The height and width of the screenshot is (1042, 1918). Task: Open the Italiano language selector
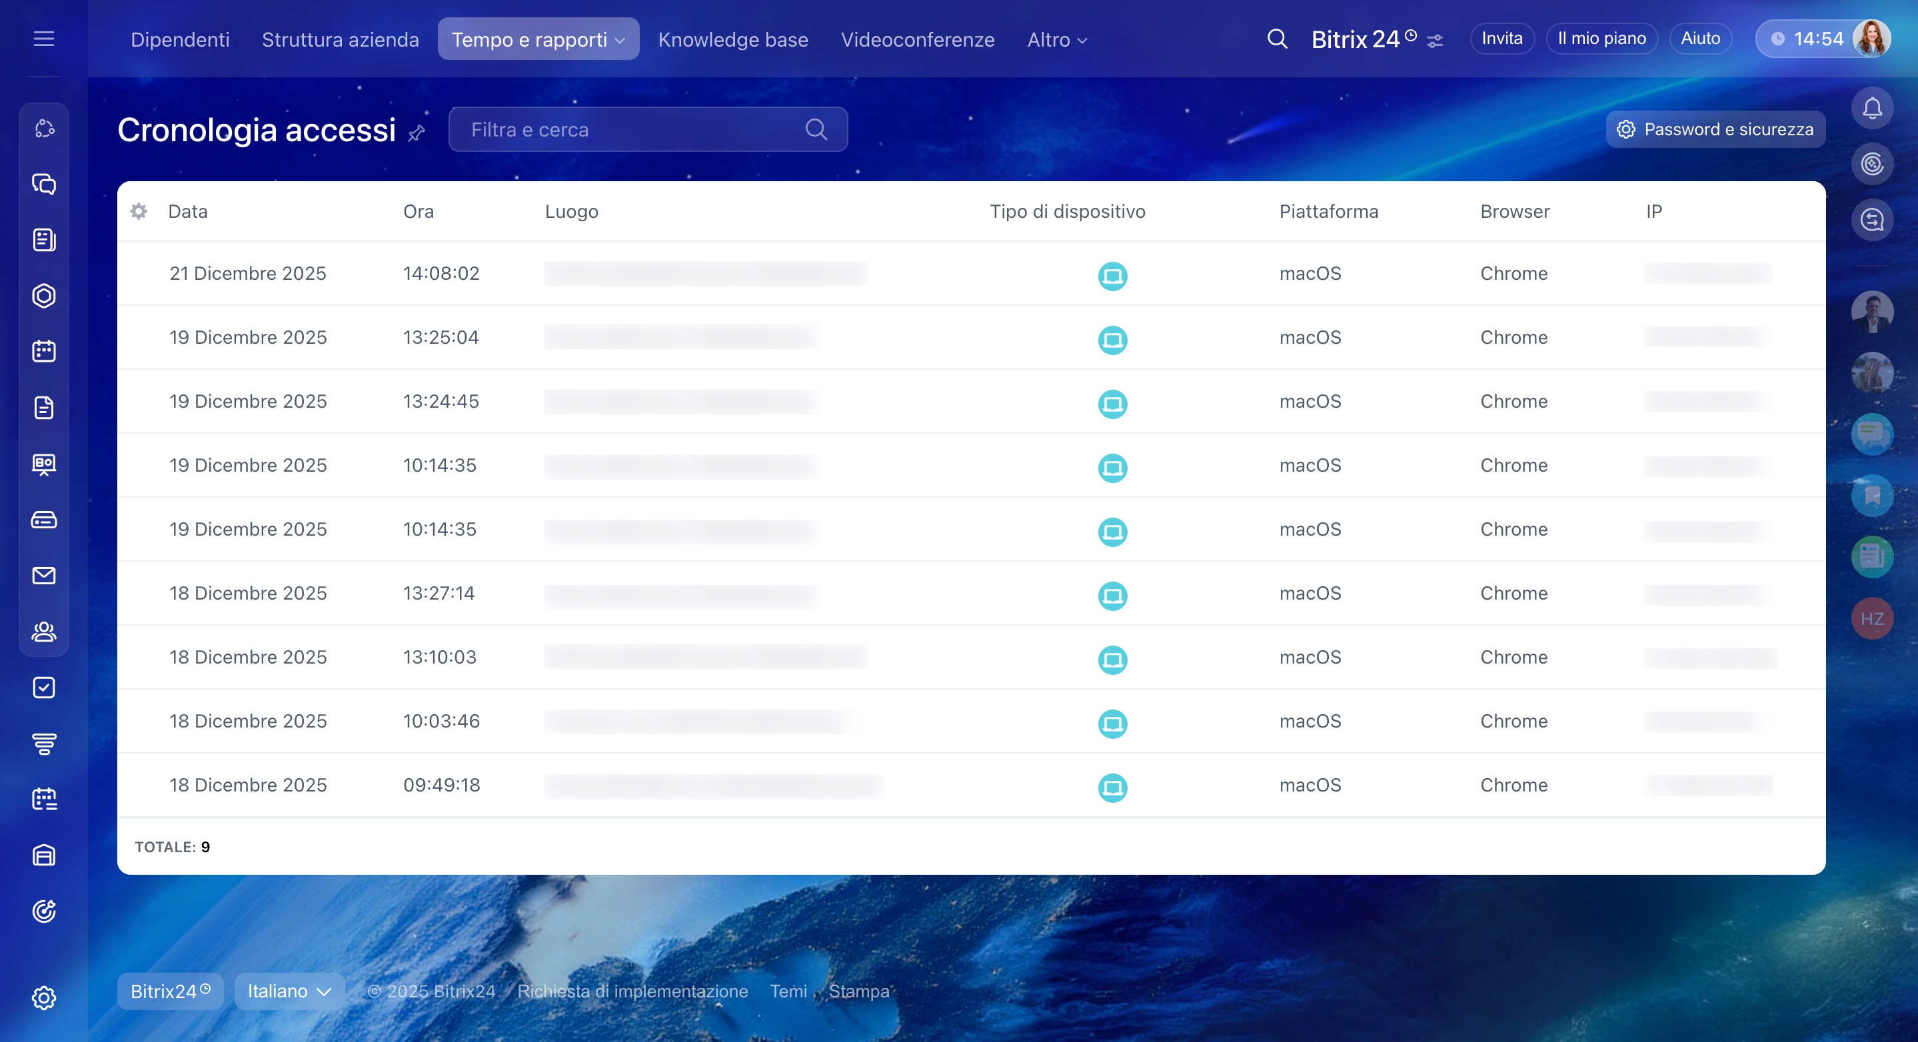pos(289,991)
